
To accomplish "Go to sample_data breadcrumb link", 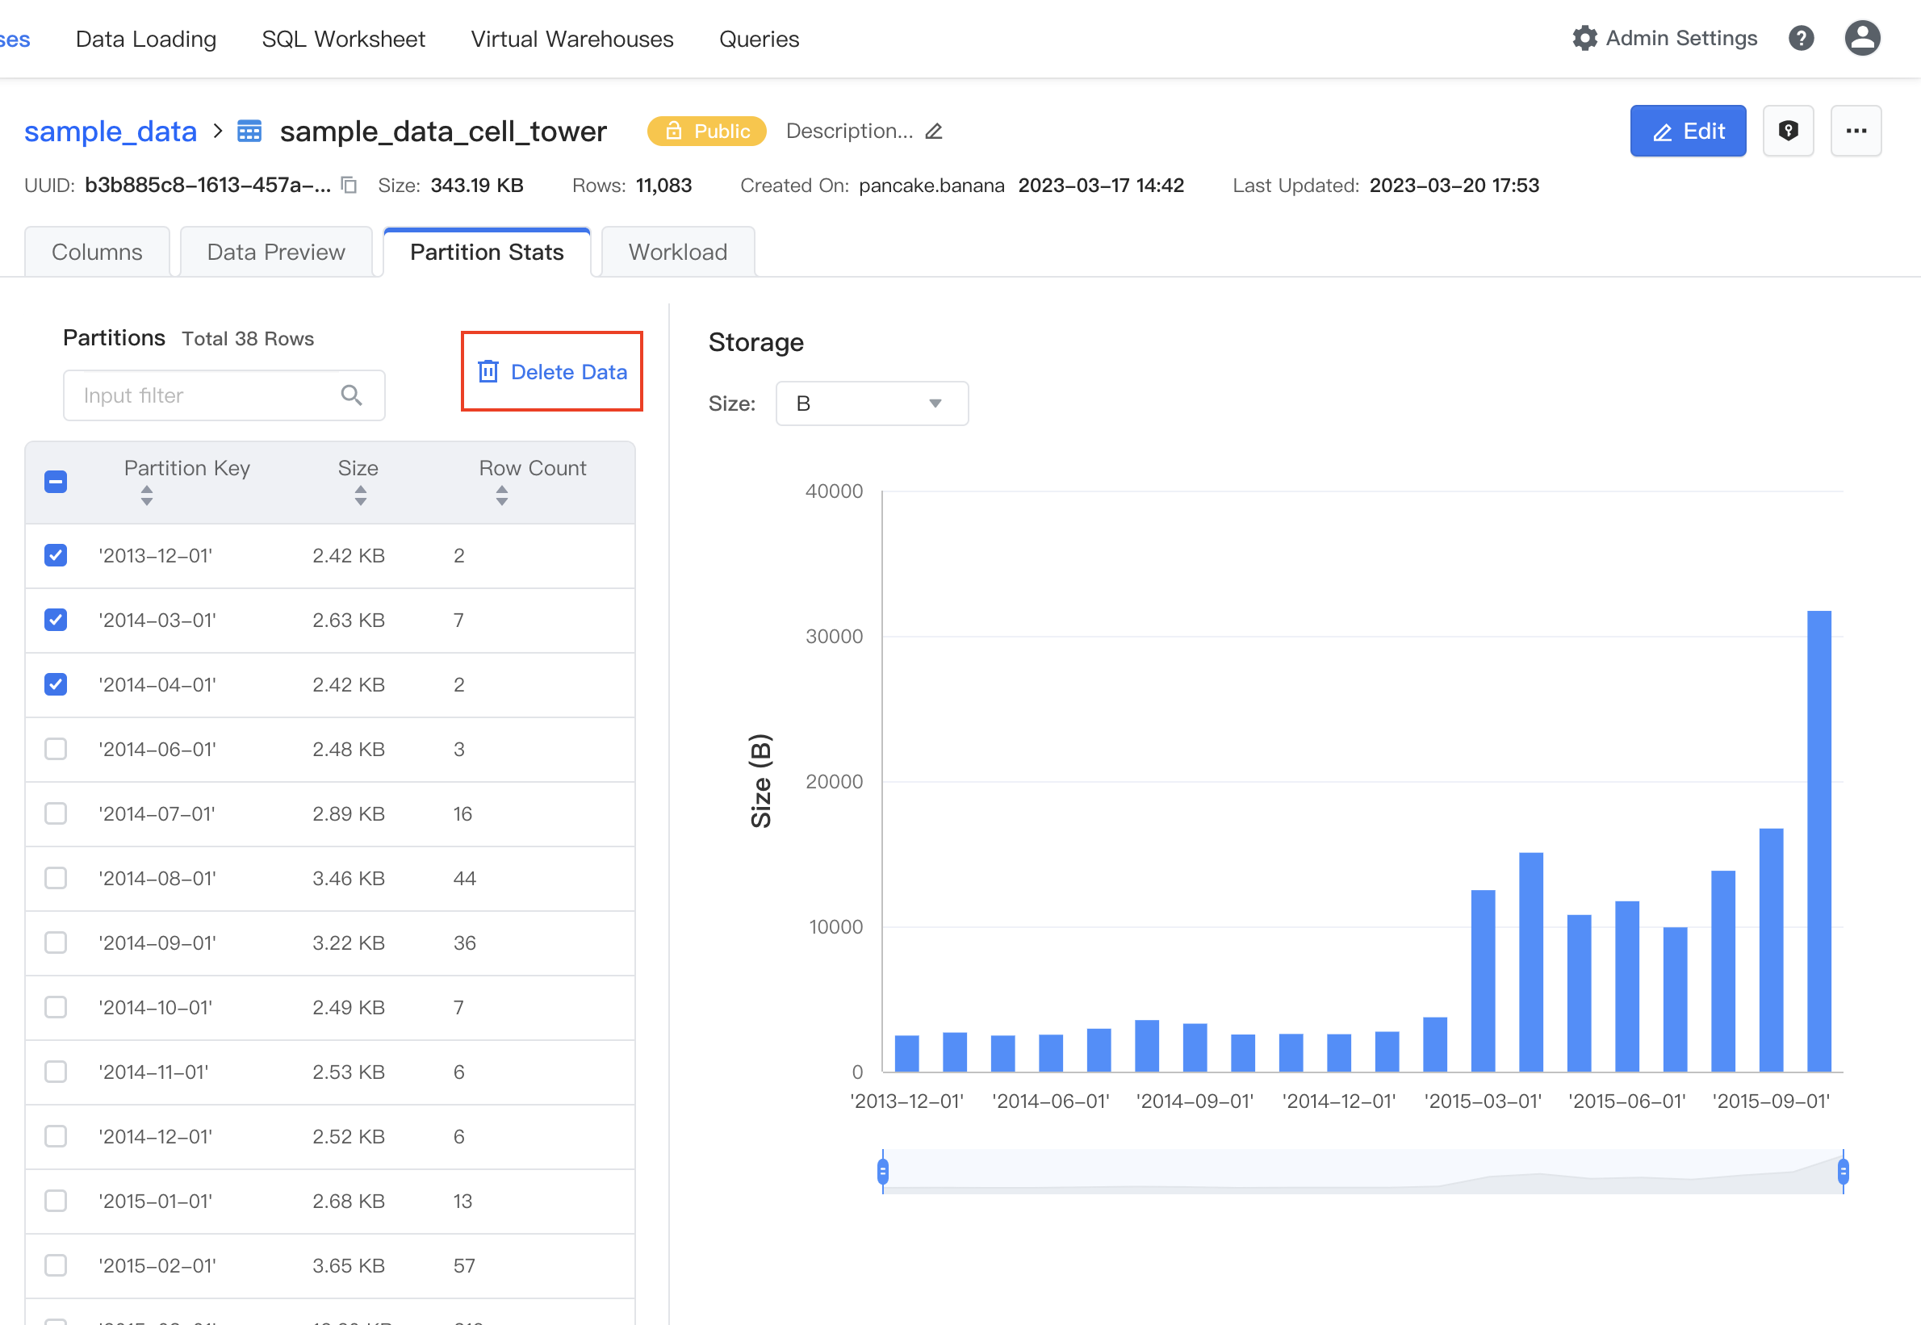I will 111,132.
